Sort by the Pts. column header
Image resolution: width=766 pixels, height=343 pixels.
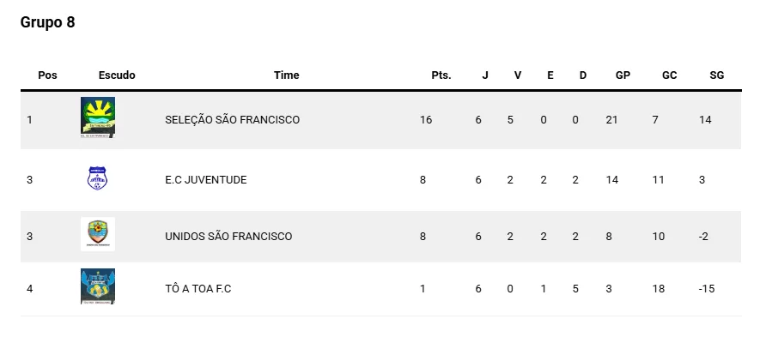pos(441,75)
